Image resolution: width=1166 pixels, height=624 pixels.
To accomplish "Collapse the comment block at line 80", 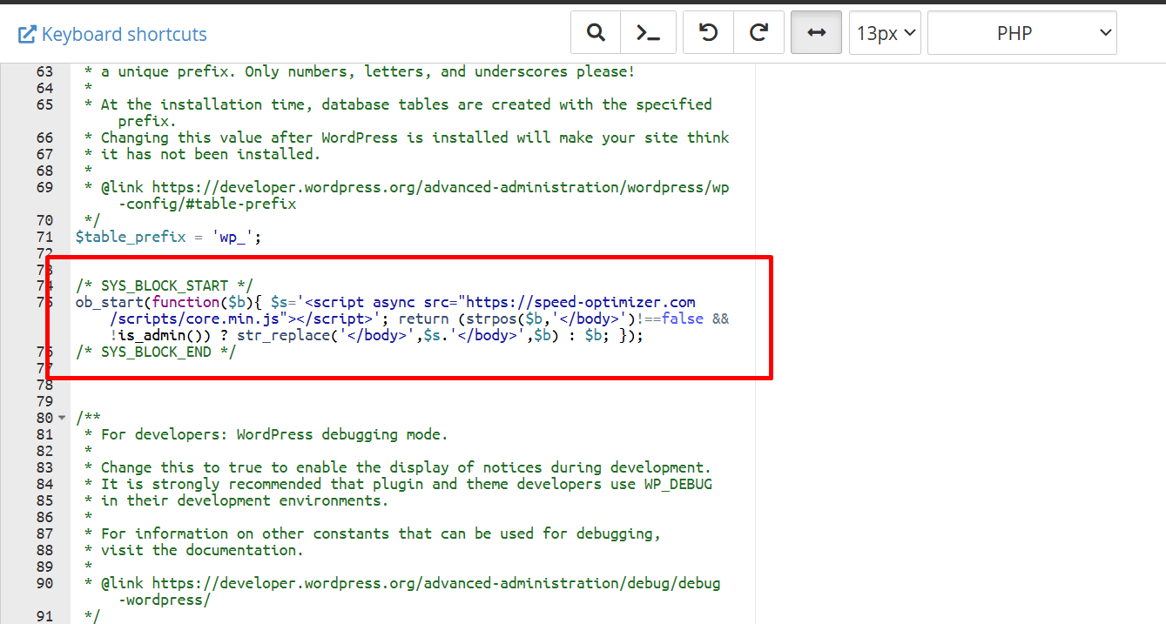I will pyautogui.click(x=62, y=419).
